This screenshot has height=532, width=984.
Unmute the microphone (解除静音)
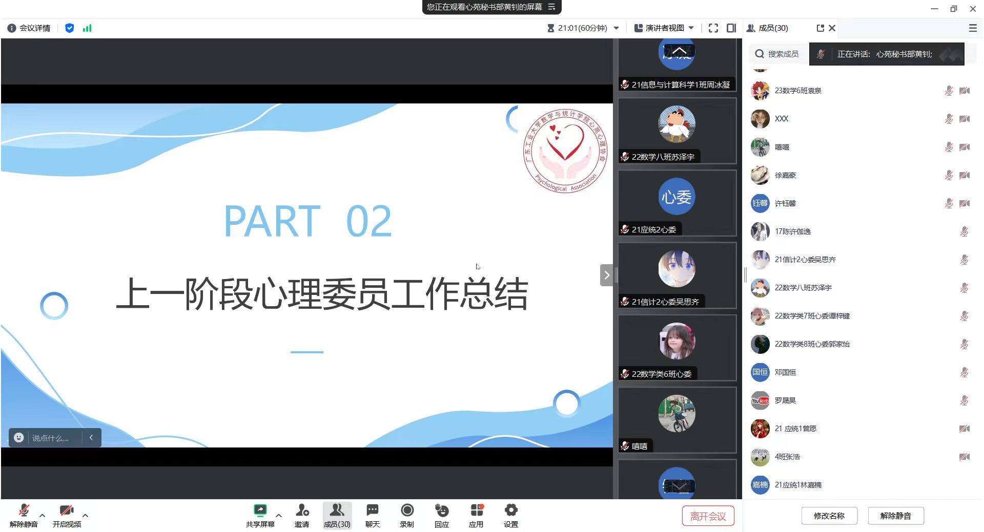tap(24, 510)
